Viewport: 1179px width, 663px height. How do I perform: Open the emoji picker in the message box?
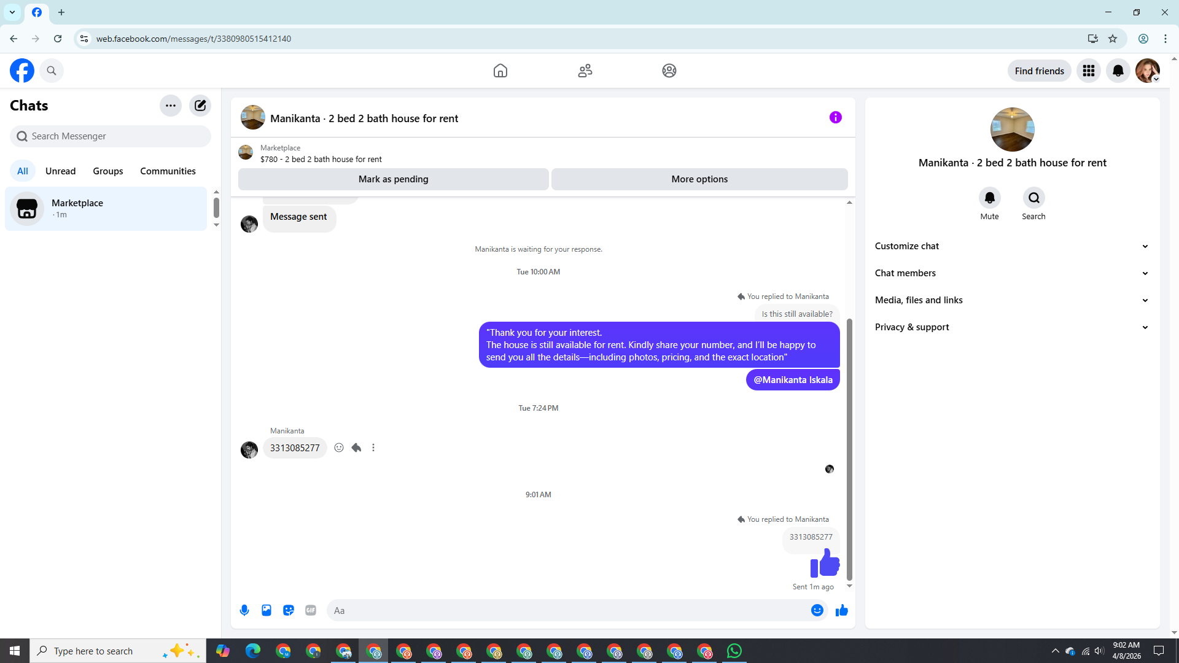click(x=817, y=610)
